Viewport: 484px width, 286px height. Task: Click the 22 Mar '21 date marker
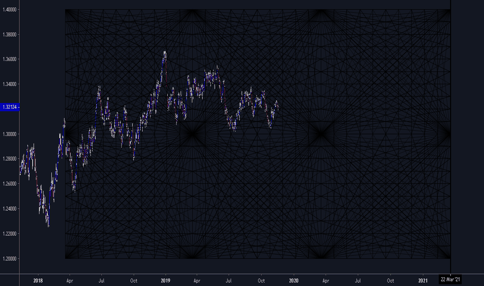(450, 280)
